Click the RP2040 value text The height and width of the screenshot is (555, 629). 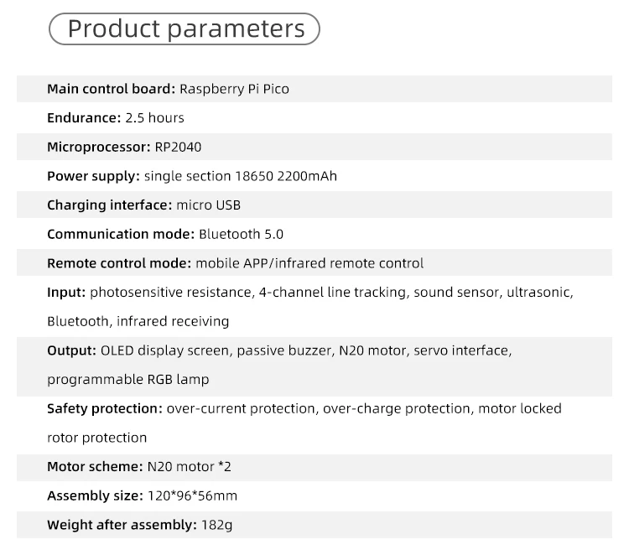(x=178, y=147)
